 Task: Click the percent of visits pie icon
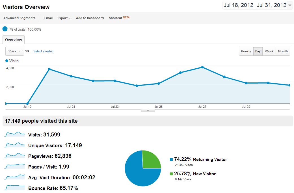[5, 29]
